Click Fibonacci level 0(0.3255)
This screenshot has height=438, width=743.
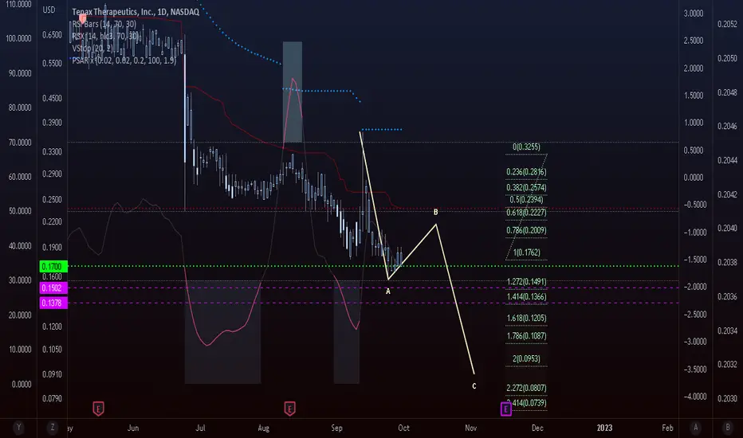526,147
